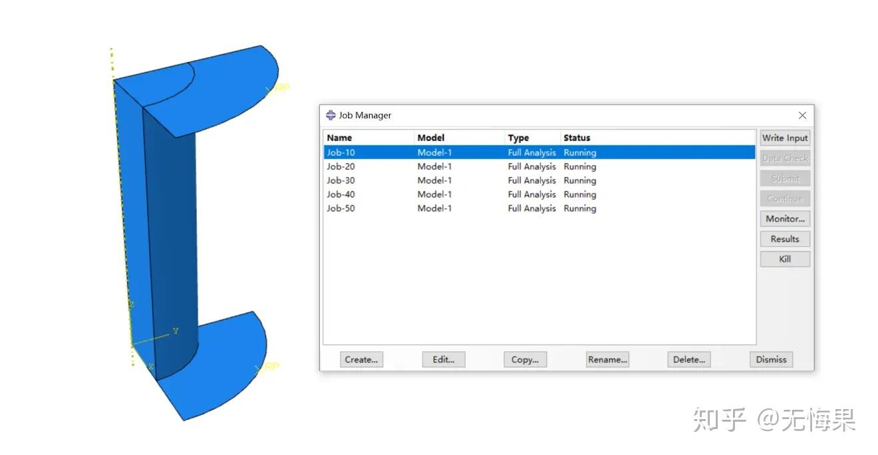Screen dimensions: 878x455
Task: Click the Rename... button
Action: pos(607,360)
